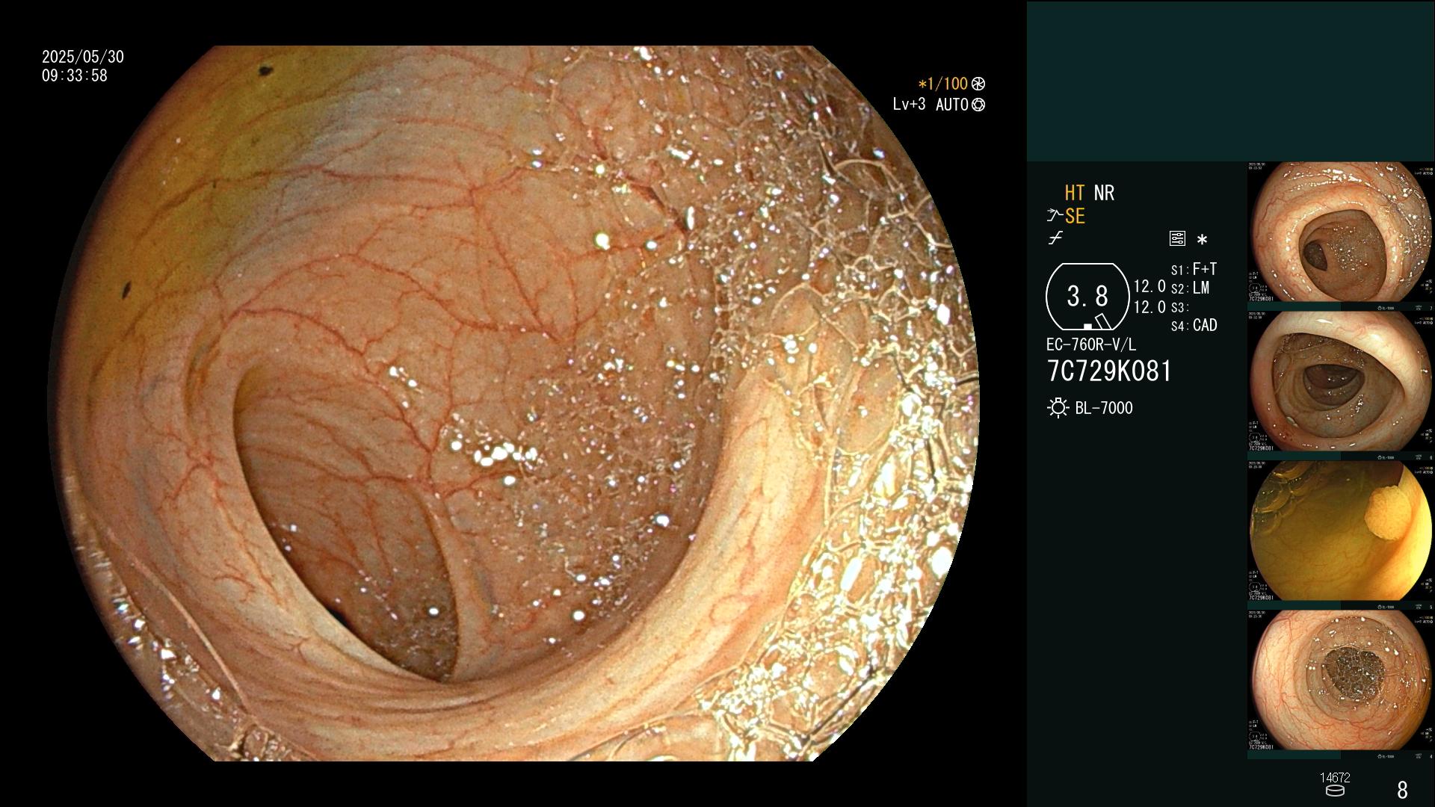
Task: Click the 12.0 value beside S3
Action: tap(1149, 307)
